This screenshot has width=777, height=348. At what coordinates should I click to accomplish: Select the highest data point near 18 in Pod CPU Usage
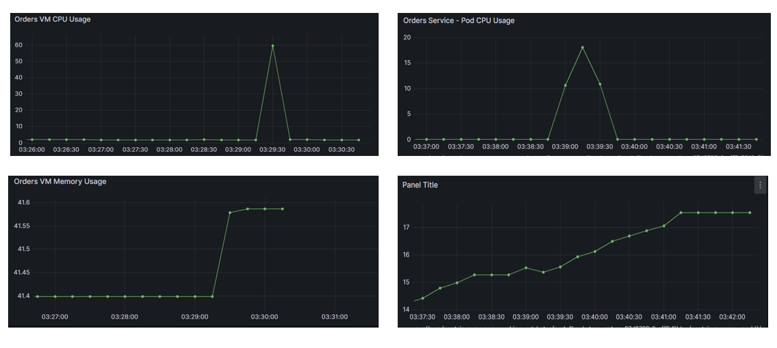point(582,48)
